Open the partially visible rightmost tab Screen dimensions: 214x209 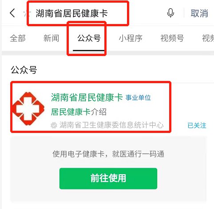208,38
